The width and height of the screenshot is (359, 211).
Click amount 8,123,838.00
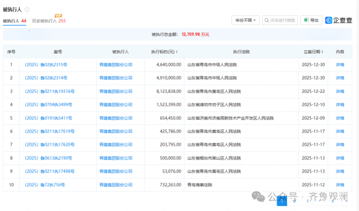point(169,91)
